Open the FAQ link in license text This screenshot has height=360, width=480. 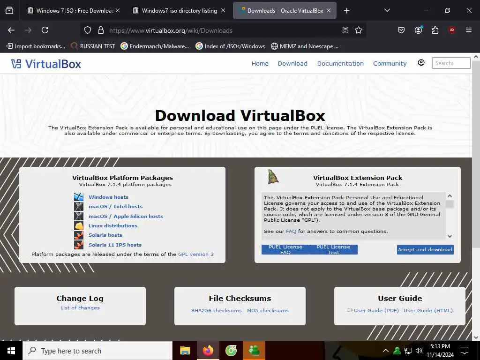(x=291, y=231)
